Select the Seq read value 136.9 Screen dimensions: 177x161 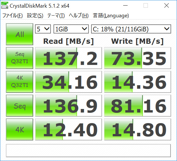pyautogui.click(x=69, y=105)
